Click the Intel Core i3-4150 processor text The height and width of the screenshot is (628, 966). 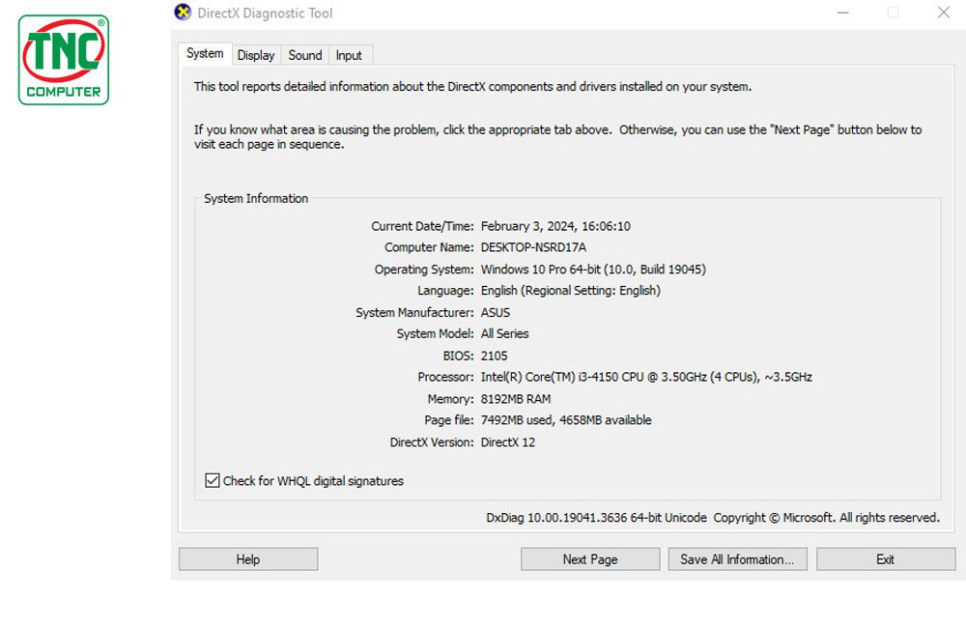click(x=646, y=377)
